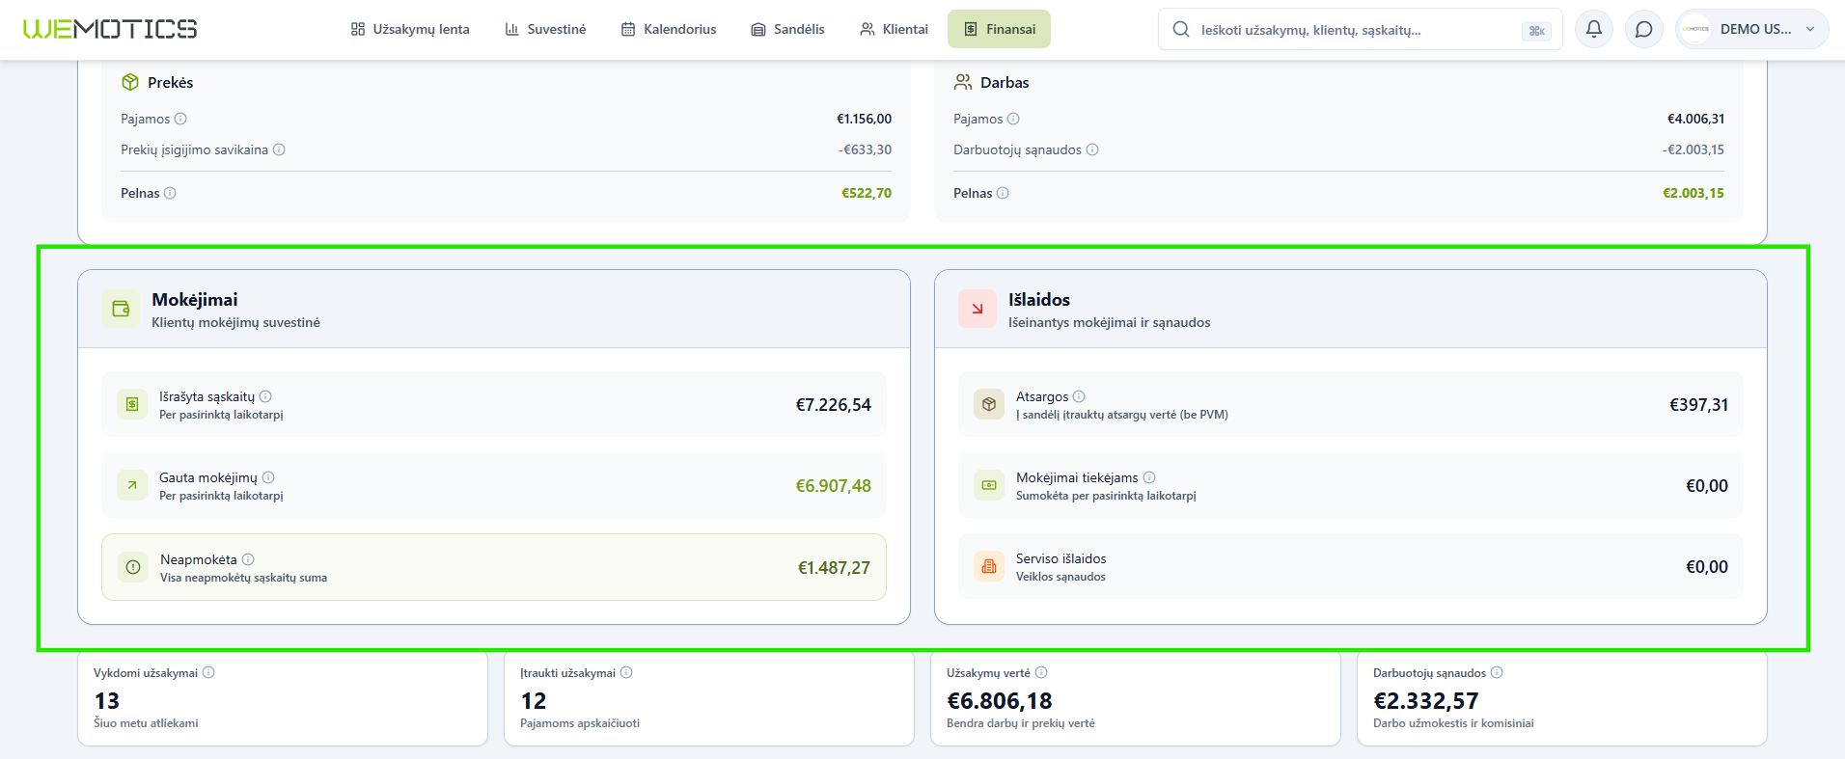Screen dimensions: 1845x759
Task: Focus the search field for orders and clients
Action: point(1360,29)
